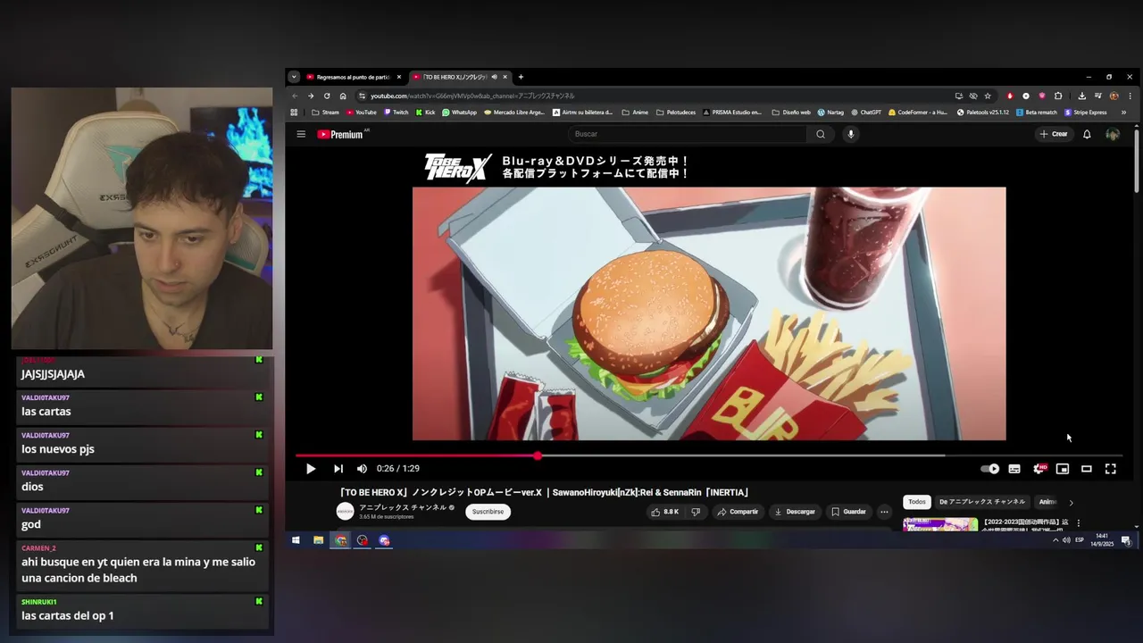The width and height of the screenshot is (1143, 643).
Task: Select the Todos filter chip
Action: (x=917, y=502)
